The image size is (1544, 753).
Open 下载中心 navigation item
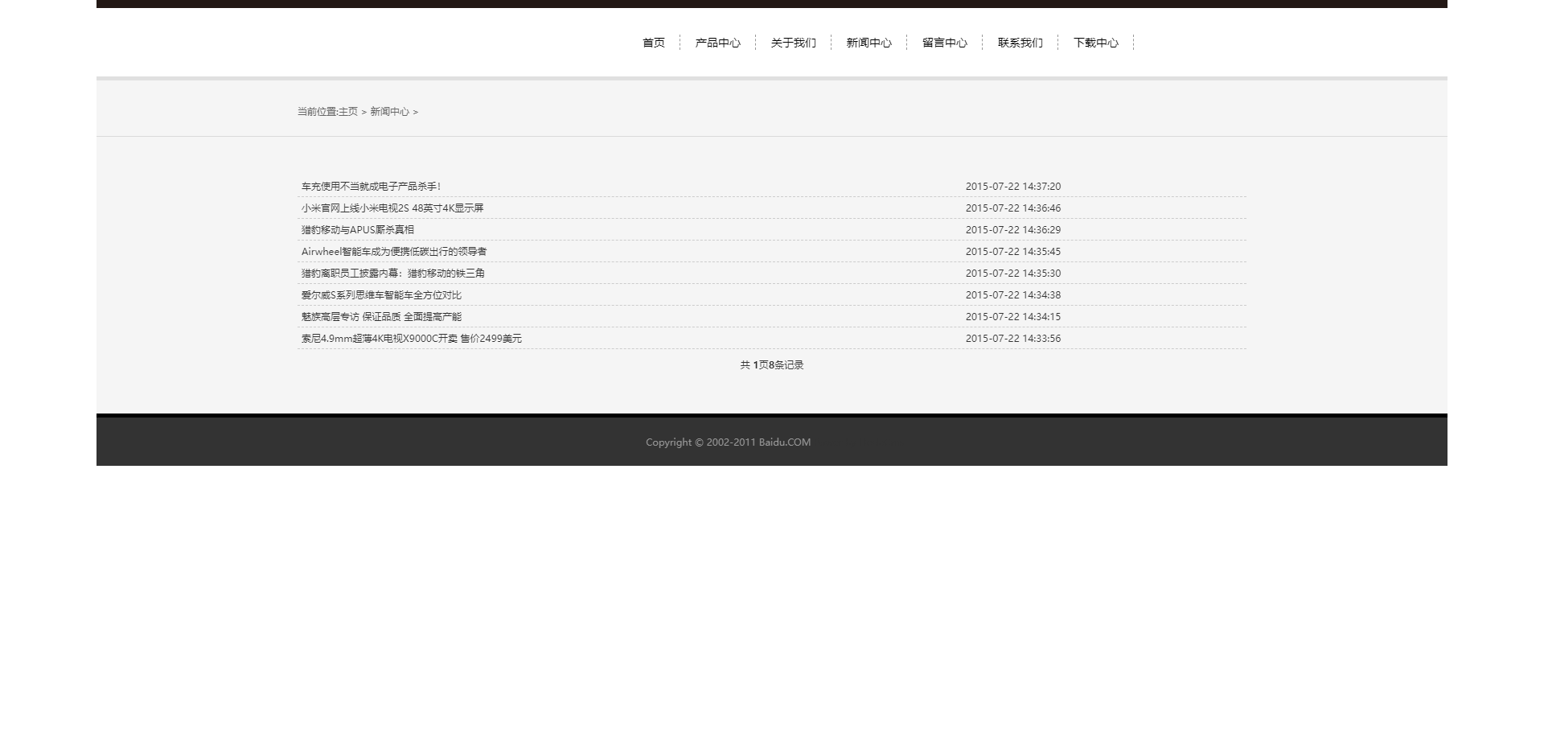[x=1095, y=43]
